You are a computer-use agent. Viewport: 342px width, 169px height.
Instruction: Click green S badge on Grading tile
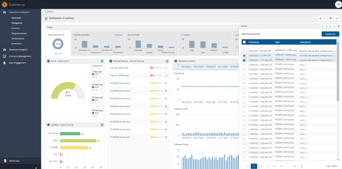pyautogui.click(x=102, y=125)
